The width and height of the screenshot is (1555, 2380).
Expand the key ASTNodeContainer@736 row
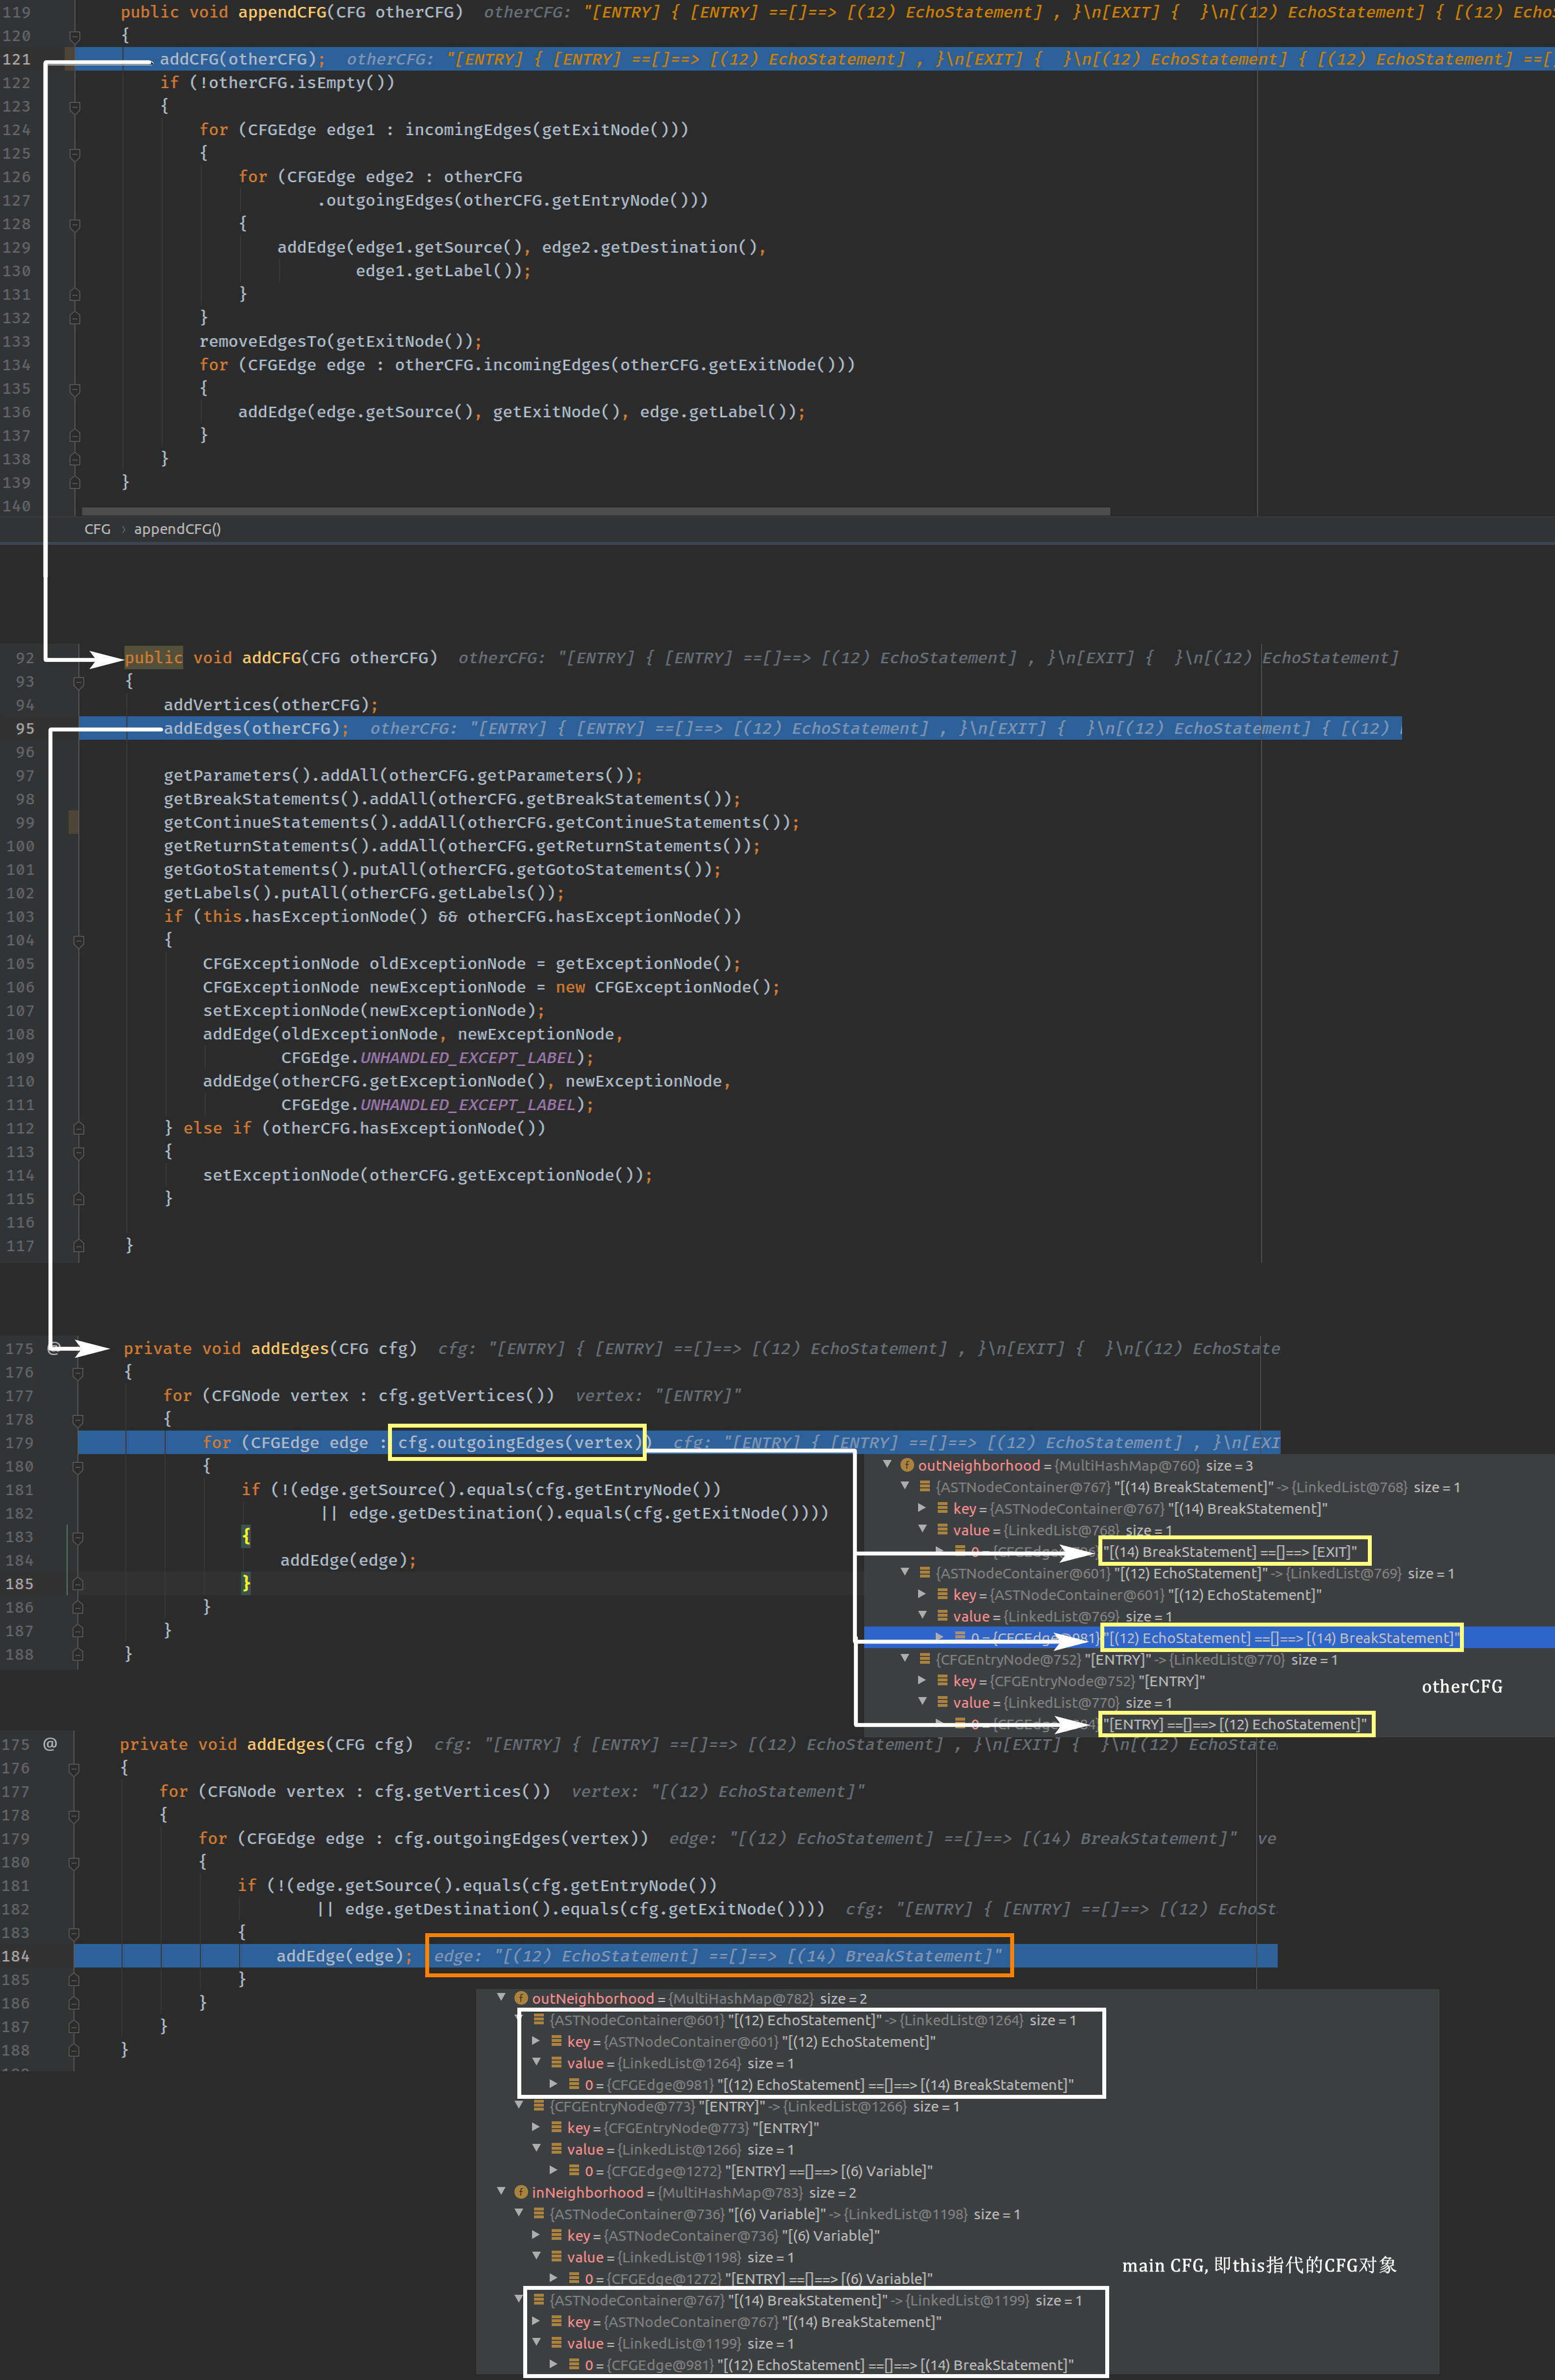pyautogui.click(x=537, y=2235)
